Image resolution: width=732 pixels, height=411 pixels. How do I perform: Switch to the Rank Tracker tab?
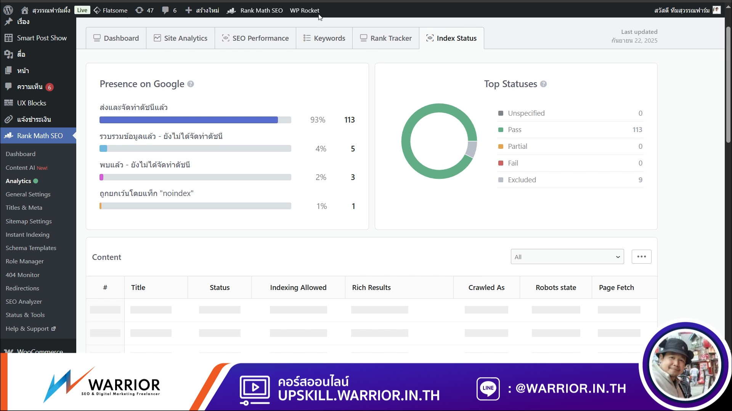[x=386, y=38]
